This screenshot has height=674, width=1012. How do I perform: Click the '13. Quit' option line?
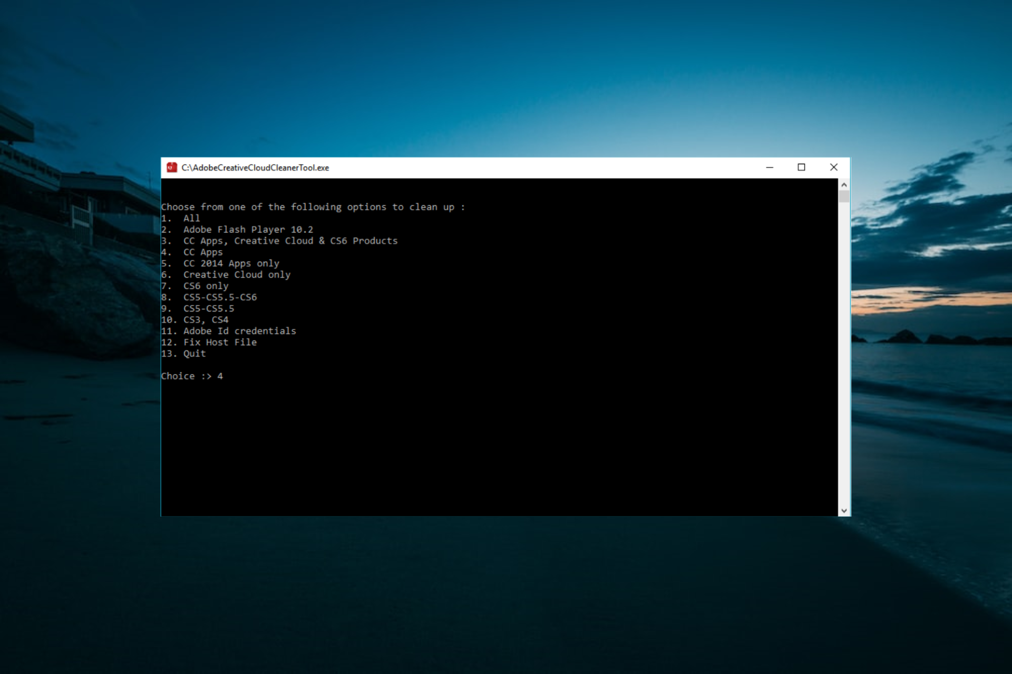coord(183,354)
